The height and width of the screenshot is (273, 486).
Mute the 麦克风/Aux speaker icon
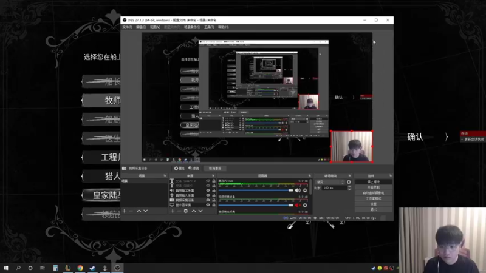298,190
